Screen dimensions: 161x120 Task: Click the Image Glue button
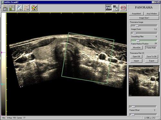(144, 18)
